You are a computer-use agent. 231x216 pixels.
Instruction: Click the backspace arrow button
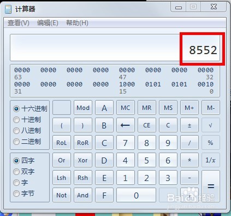point(126,125)
